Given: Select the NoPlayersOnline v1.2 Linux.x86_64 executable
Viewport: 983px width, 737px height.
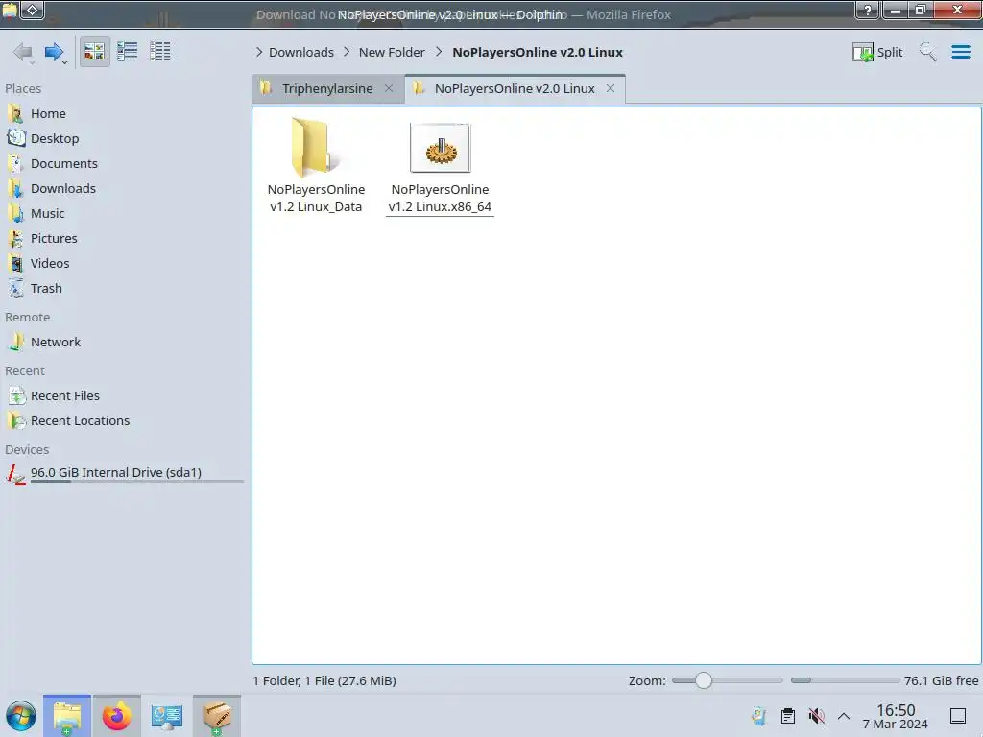Looking at the screenshot, I should (x=440, y=168).
